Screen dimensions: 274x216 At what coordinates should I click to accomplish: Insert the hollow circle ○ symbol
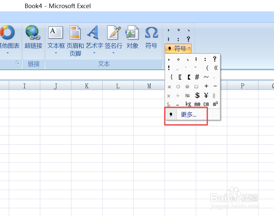[178, 87]
